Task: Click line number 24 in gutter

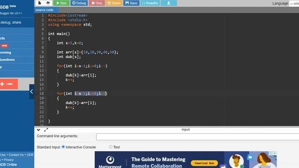Action: point(42,121)
